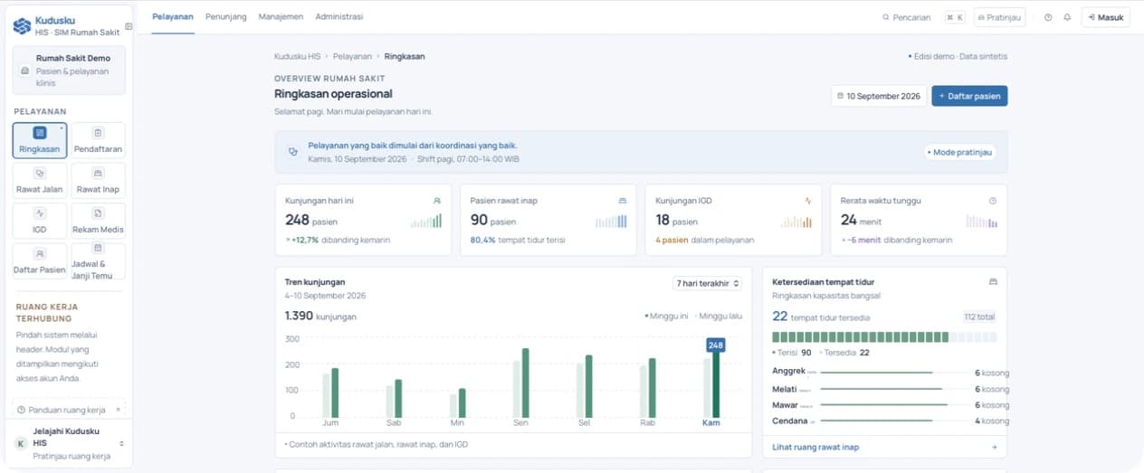This screenshot has height=473, width=1144.
Task: Click the bed occupancy segmented bar
Action: [884, 337]
